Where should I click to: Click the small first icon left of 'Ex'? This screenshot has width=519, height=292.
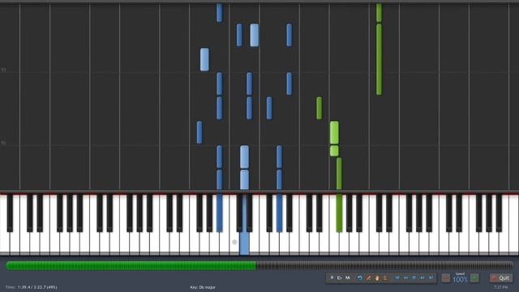coord(332,278)
